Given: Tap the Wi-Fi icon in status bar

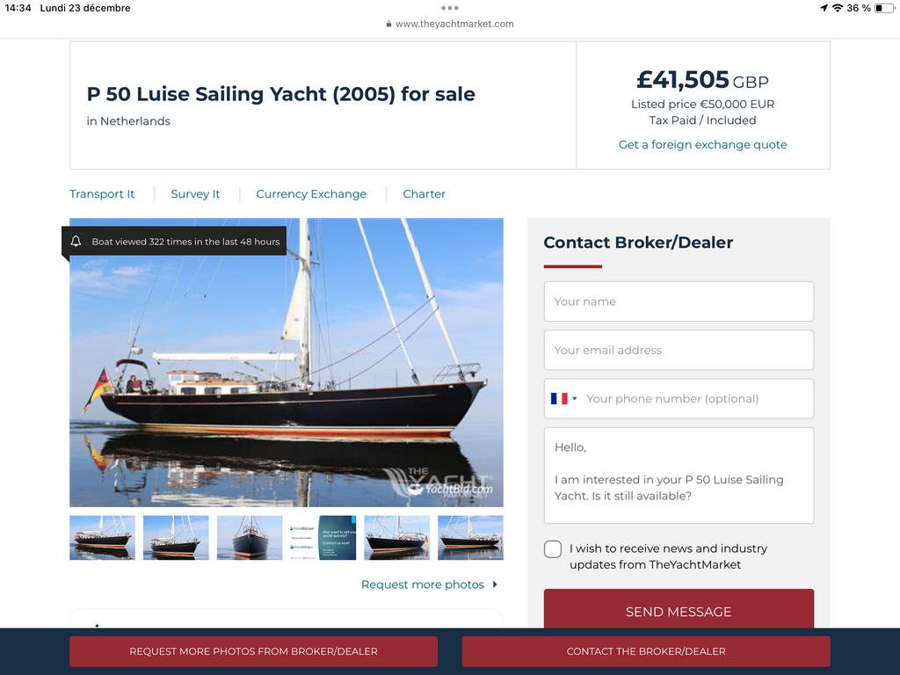Looking at the screenshot, I should (x=838, y=8).
